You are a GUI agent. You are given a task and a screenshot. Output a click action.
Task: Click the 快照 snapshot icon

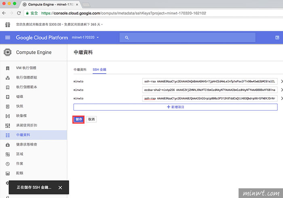(x=8, y=106)
